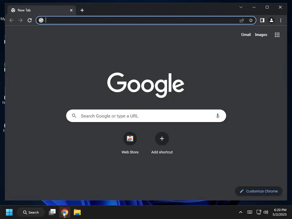Share this page using the share icon
Image resolution: width=292 pixels, height=219 pixels.
click(x=242, y=20)
